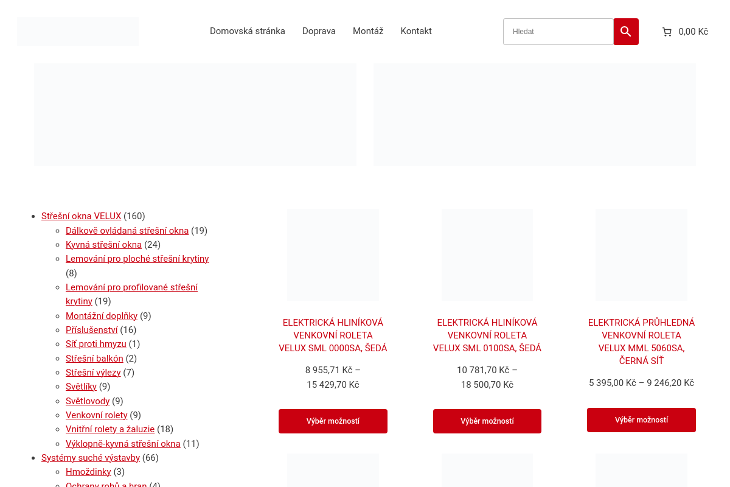Screen dimensions: 730x487
Task: Open Vnitřní rolety a žaluzie category
Action: pos(110,429)
